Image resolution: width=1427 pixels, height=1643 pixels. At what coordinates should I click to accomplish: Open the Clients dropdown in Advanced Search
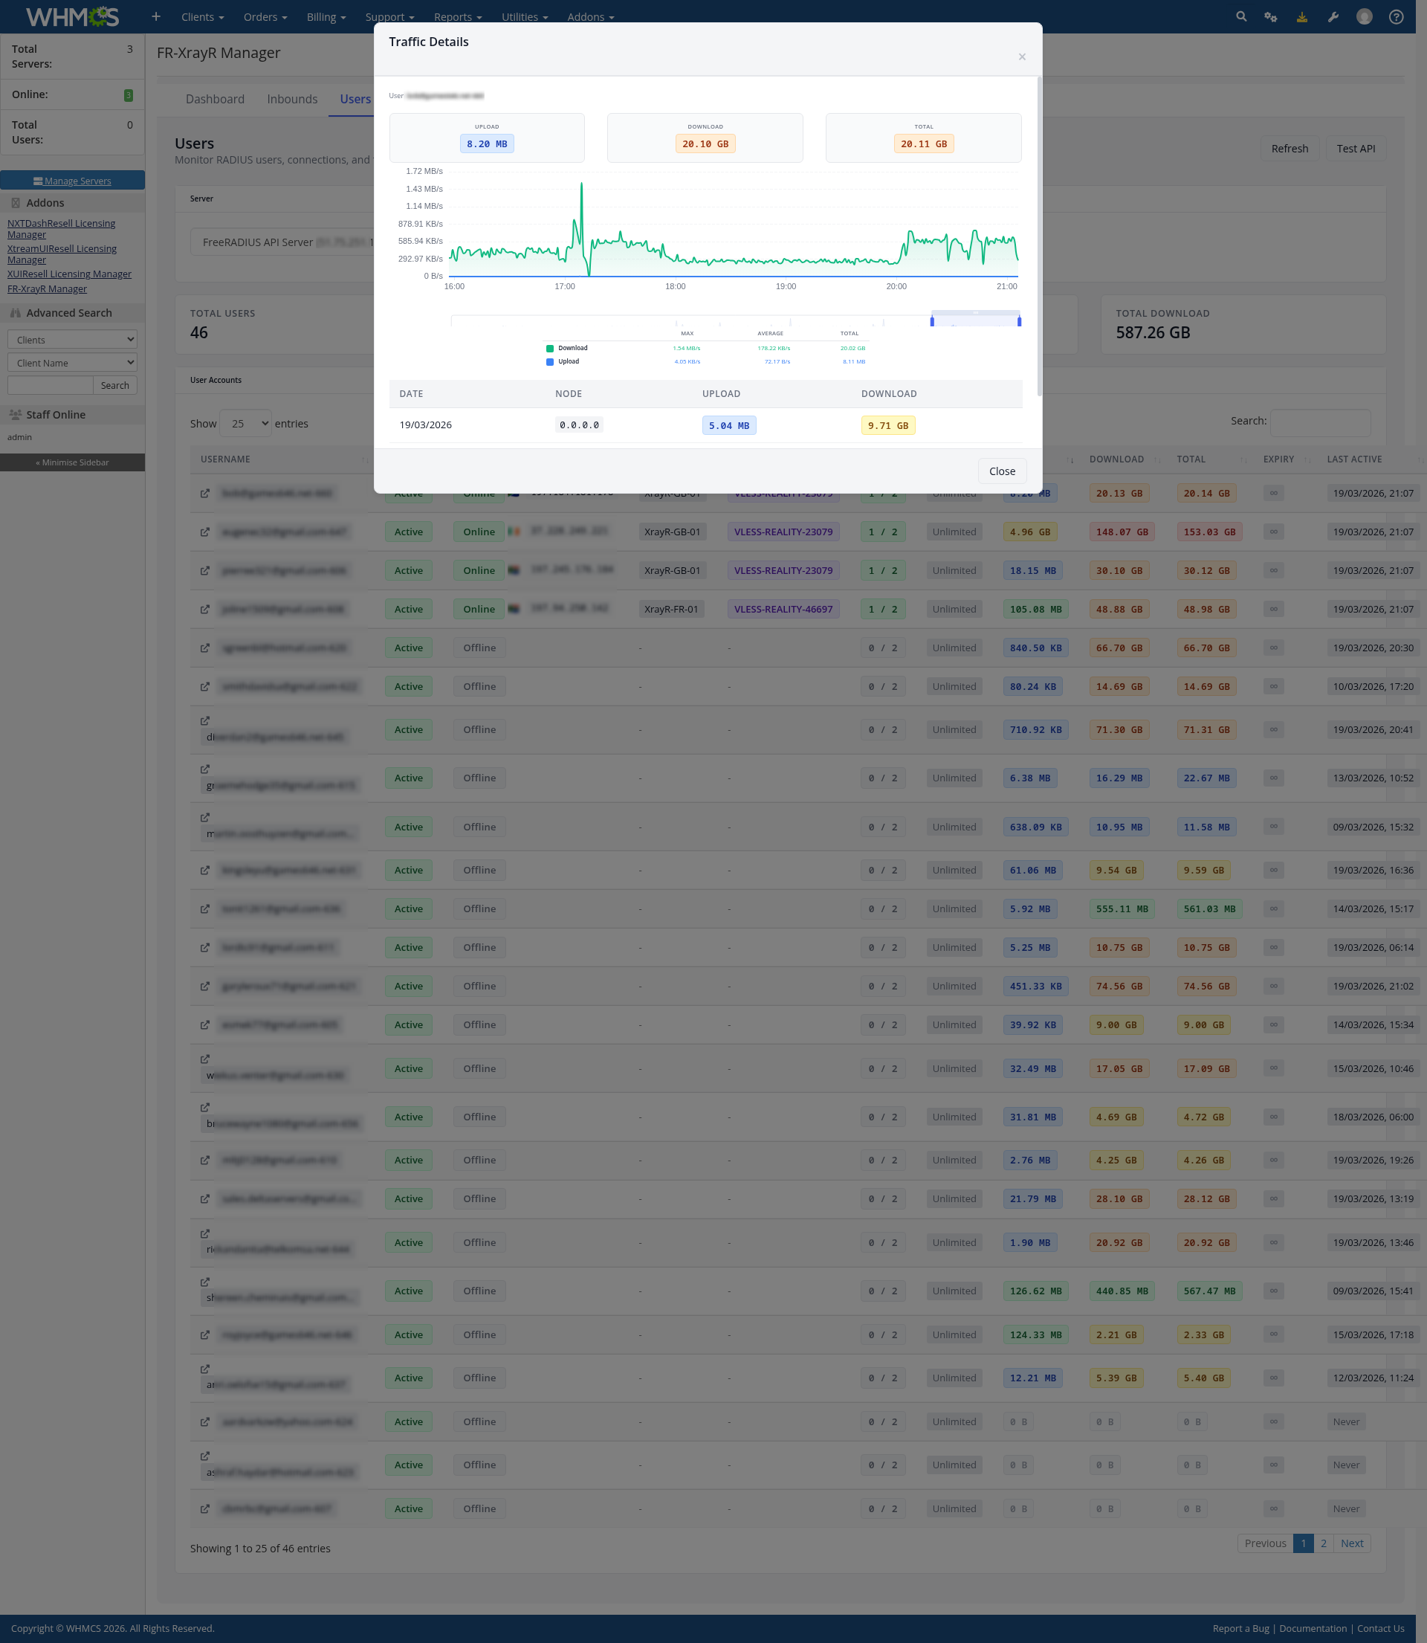point(73,340)
